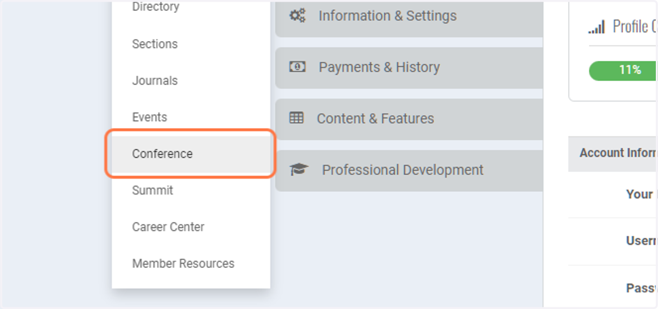The width and height of the screenshot is (658, 309).
Task: Click the table grid icon beside Content & Features
Action: [296, 118]
